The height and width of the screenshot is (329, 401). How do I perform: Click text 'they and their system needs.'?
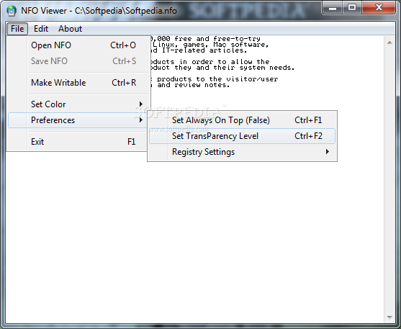[235, 68]
